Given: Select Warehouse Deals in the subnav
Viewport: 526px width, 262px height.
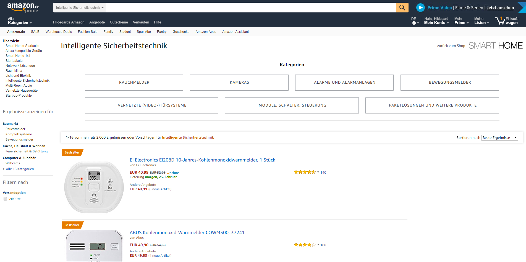Looking at the screenshot, I should point(59,32).
